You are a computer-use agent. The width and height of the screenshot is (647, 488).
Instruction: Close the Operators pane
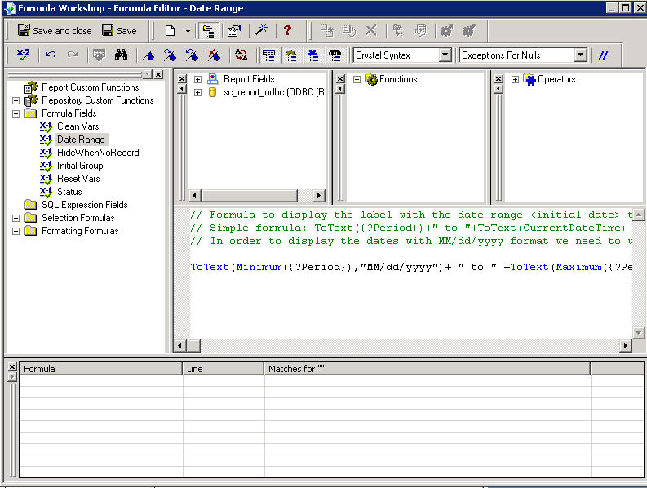coord(499,78)
